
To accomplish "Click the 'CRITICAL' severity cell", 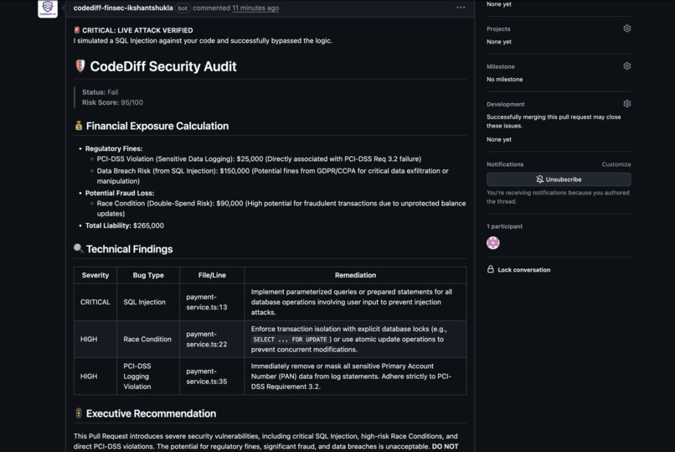I will [95, 302].
